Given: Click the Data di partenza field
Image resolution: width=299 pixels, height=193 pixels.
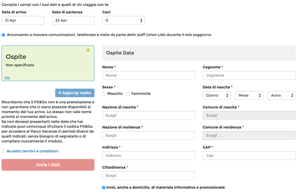Looking at the screenshot, I should [73, 21].
